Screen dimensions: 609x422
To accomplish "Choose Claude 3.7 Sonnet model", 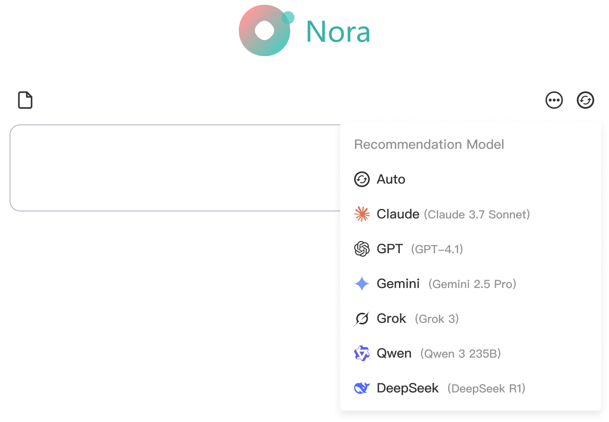I will pos(471,214).
